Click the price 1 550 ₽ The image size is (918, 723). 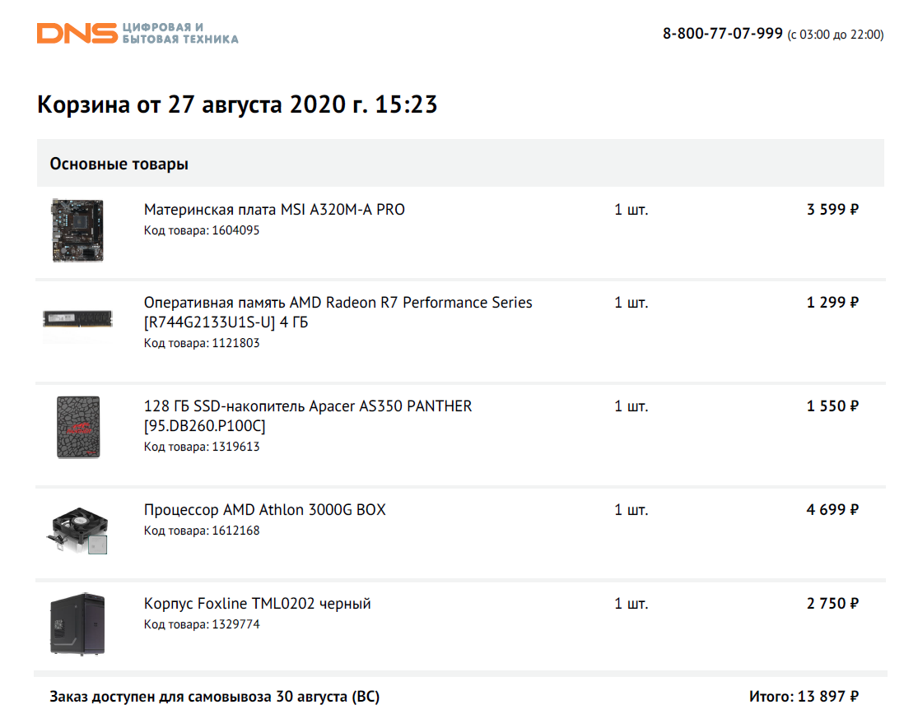click(x=832, y=406)
